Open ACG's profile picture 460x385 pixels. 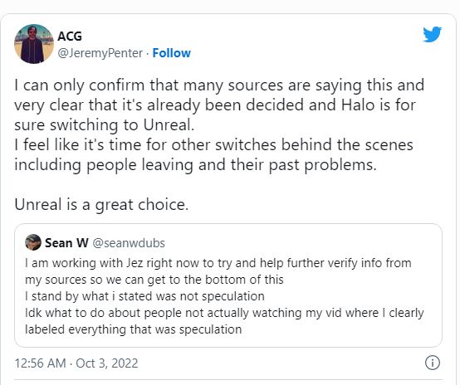(34, 44)
